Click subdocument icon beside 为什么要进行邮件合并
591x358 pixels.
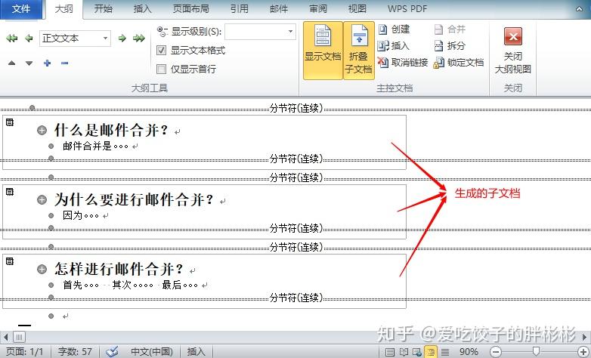10,192
